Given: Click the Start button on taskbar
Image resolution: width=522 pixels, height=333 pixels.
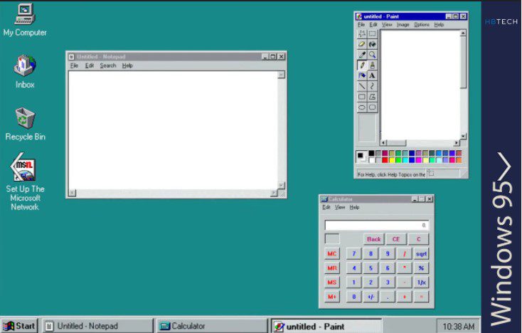Looking at the screenshot, I should [19, 326].
